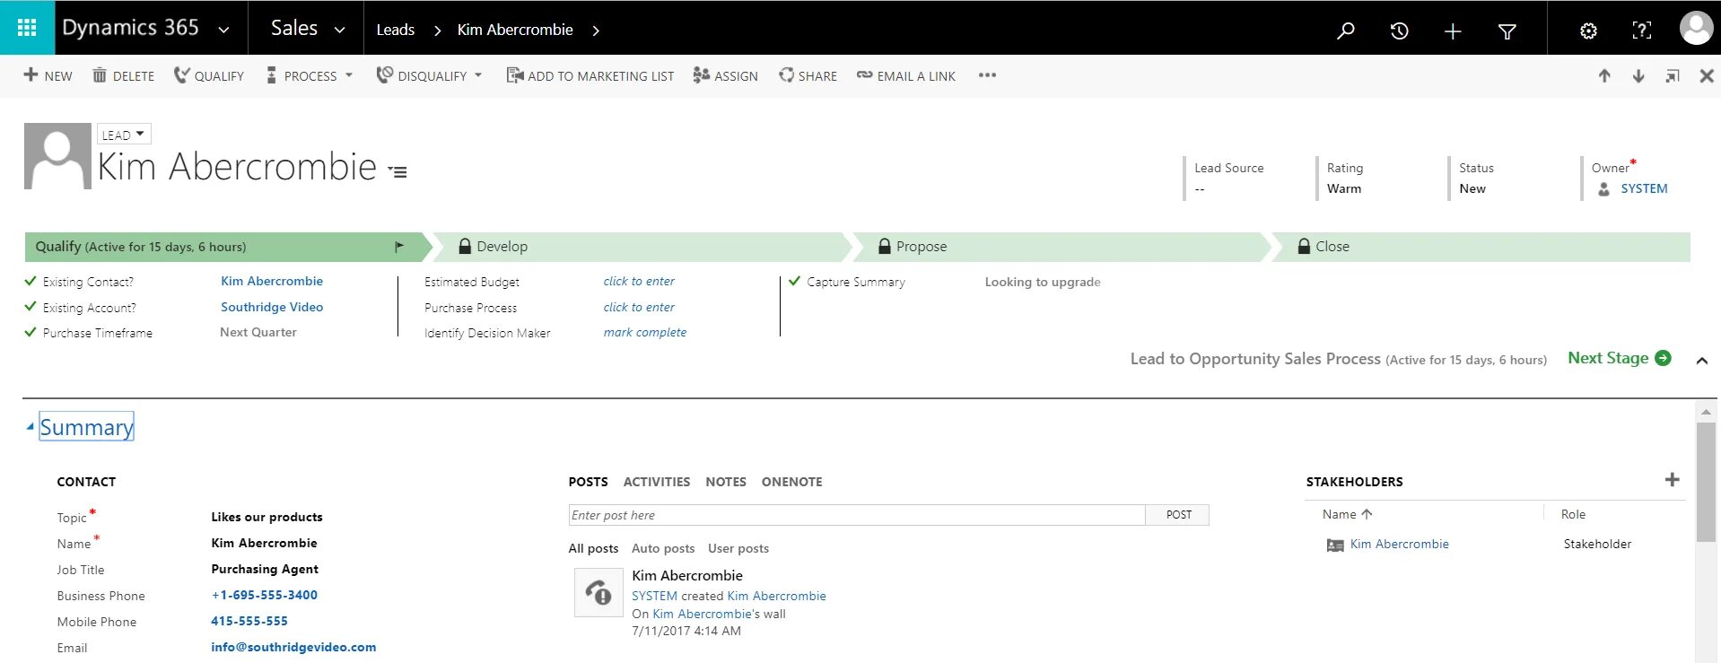Click the search magnifier icon

1345,31
